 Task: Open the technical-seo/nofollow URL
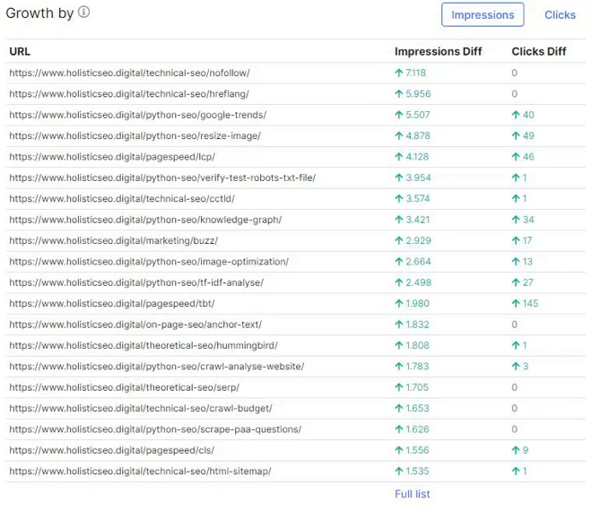pyautogui.click(x=130, y=73)
